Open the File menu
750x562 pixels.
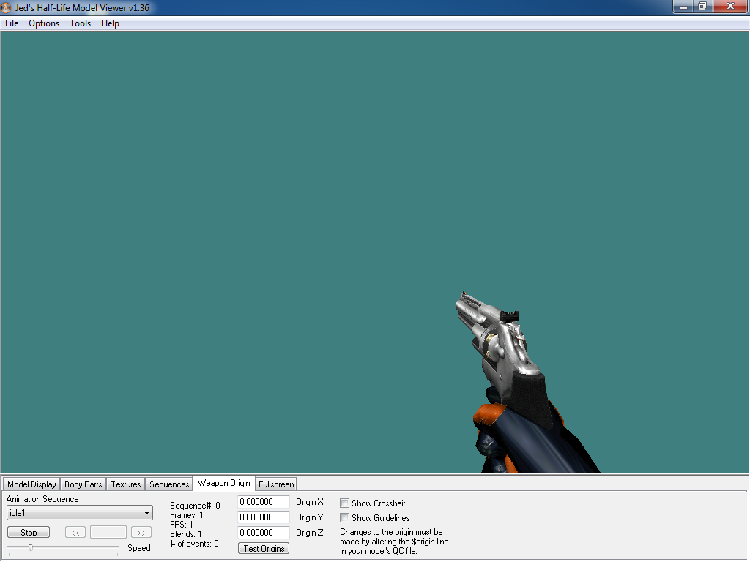click(12, 23)
